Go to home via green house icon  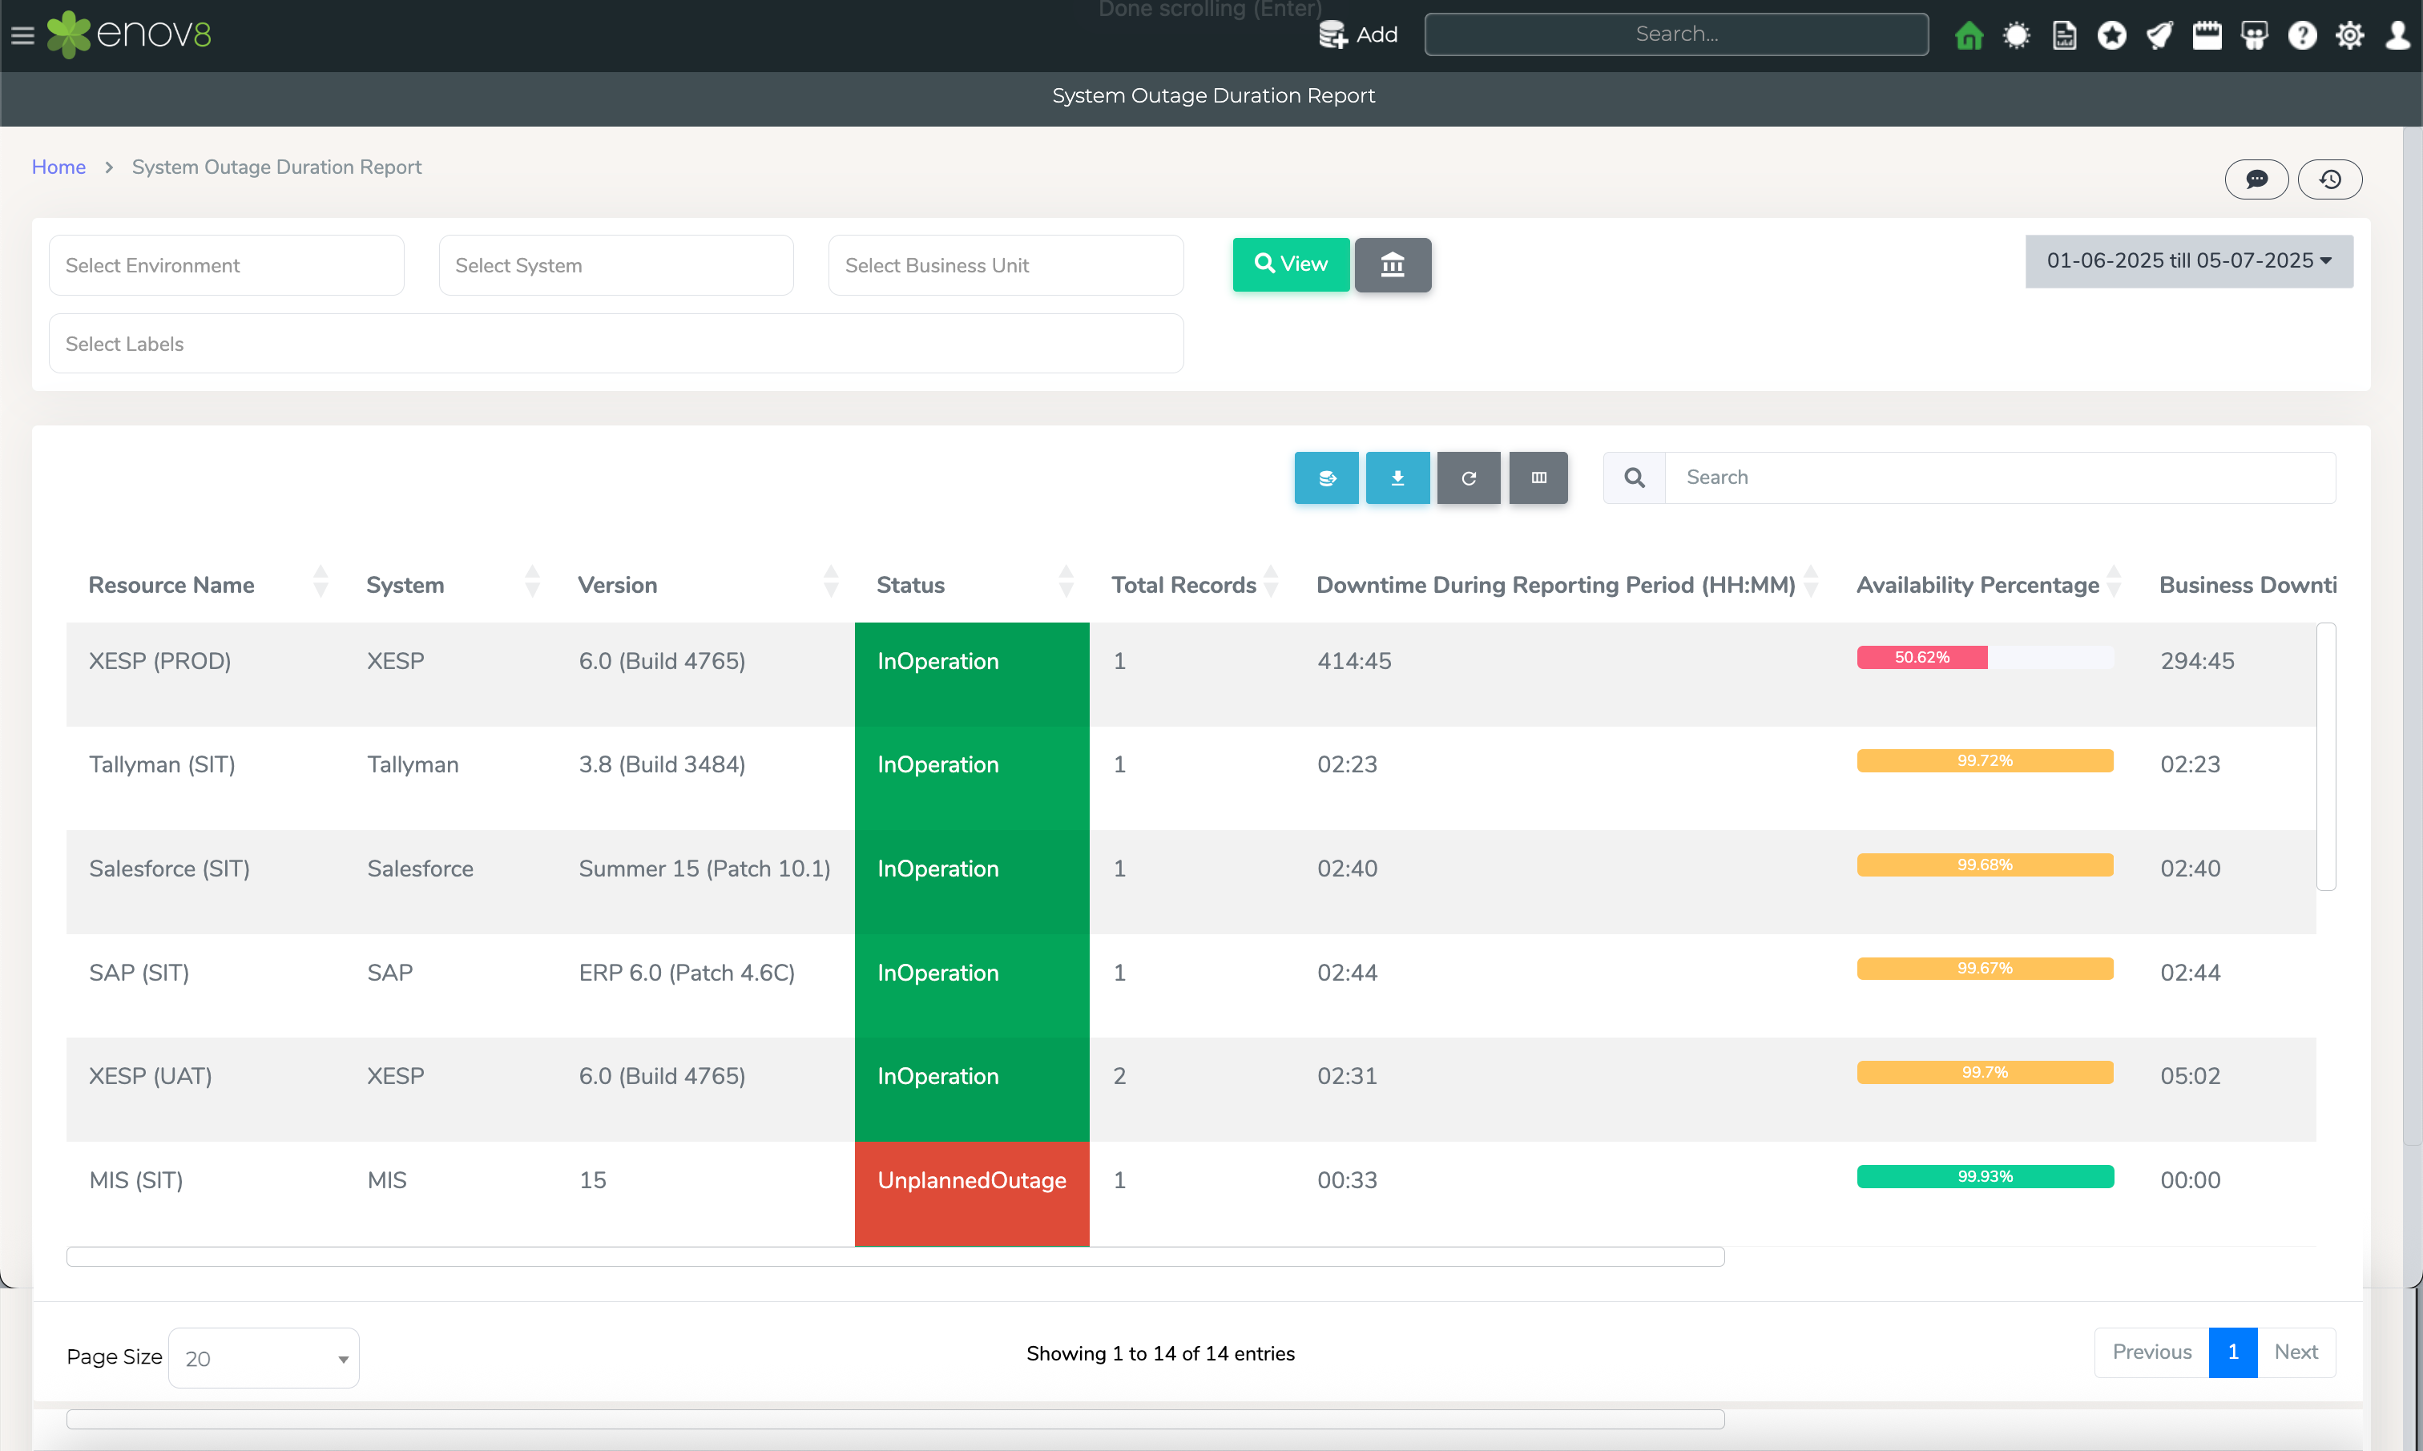1969,35
